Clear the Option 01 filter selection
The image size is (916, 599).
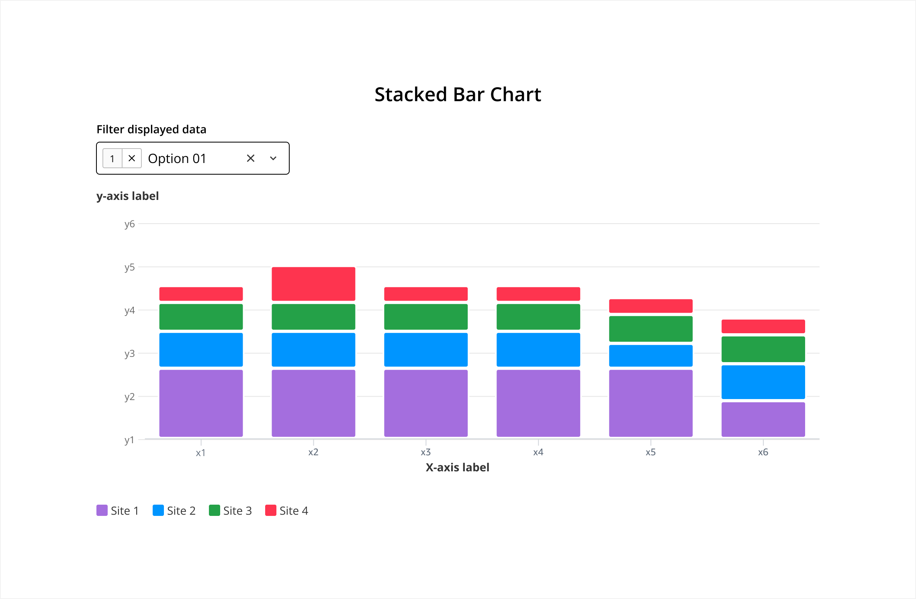(x=251, y=158)
